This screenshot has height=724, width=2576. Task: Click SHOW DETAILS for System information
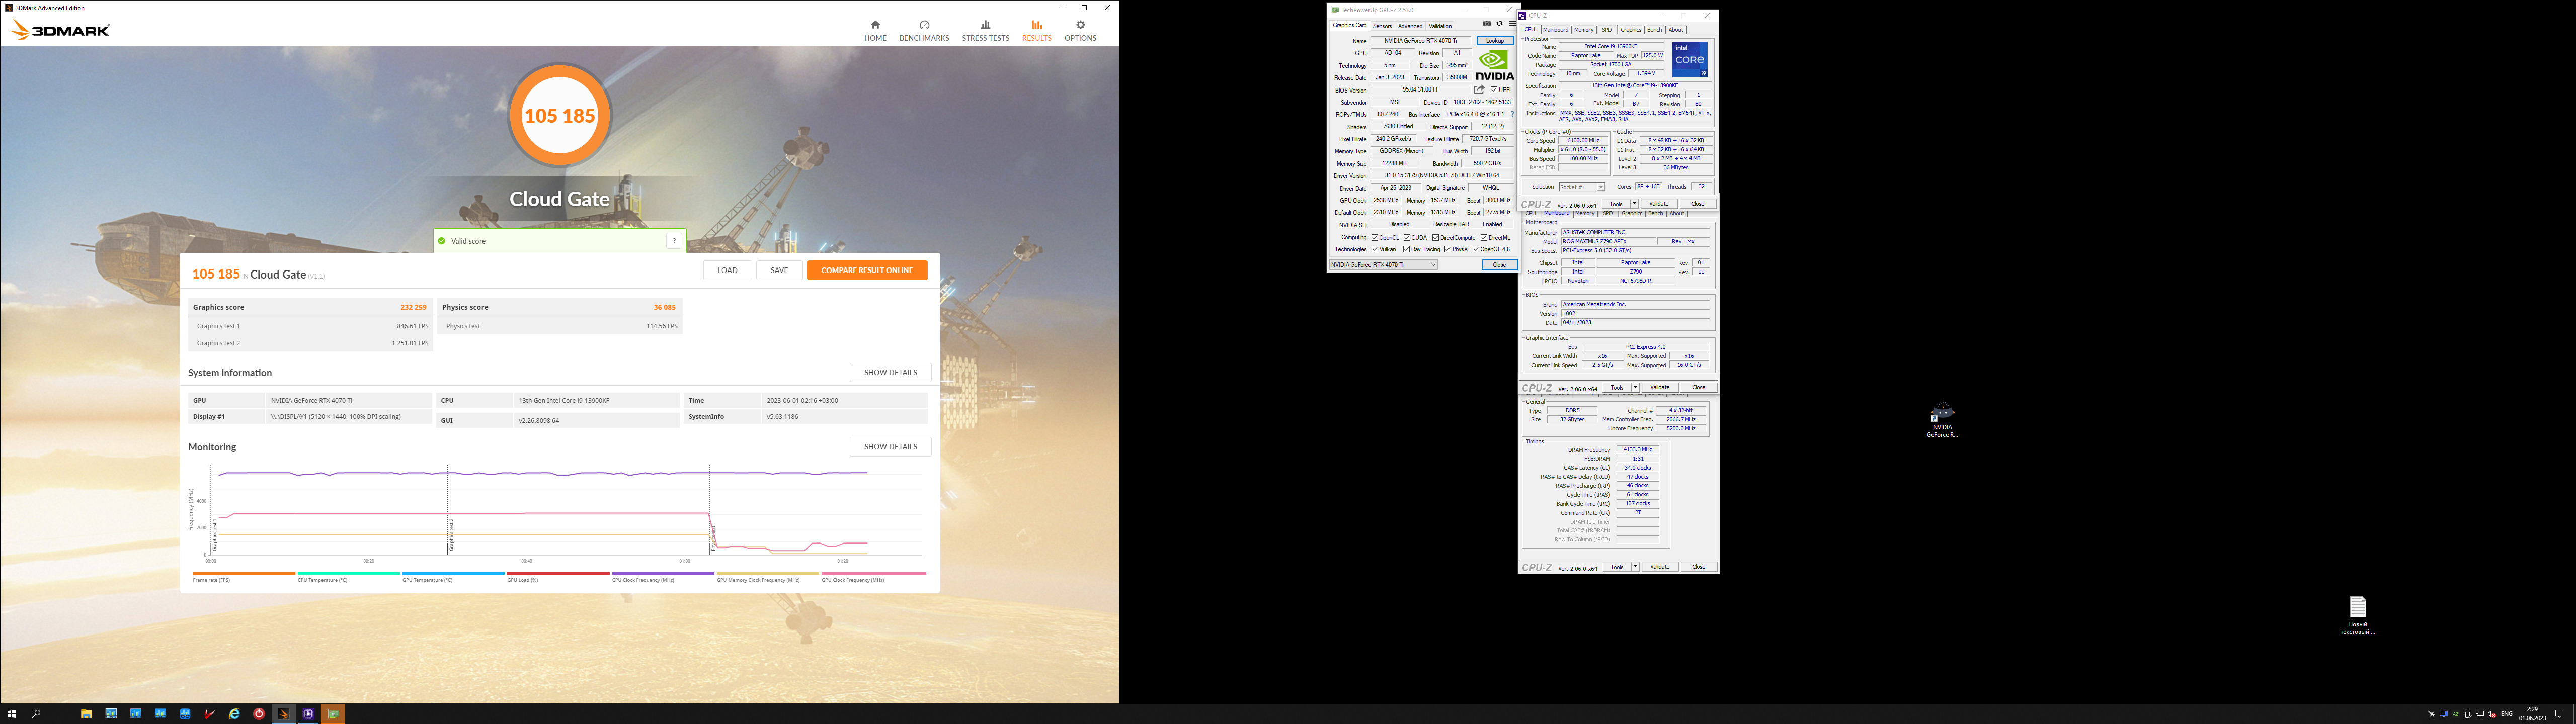tap(890, 372)
